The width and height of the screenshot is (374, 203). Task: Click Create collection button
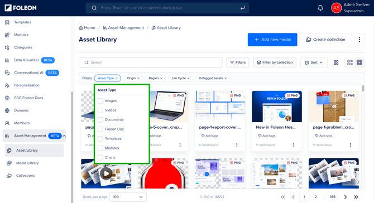pos(325,40)
